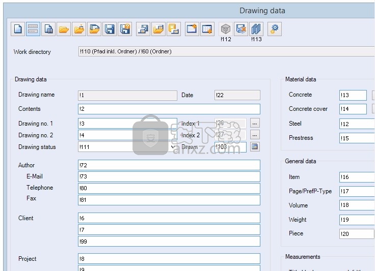The image size is (375, 271).
Task: Click the Weight field
Action: pyautogui.click(x=357, y=220)
